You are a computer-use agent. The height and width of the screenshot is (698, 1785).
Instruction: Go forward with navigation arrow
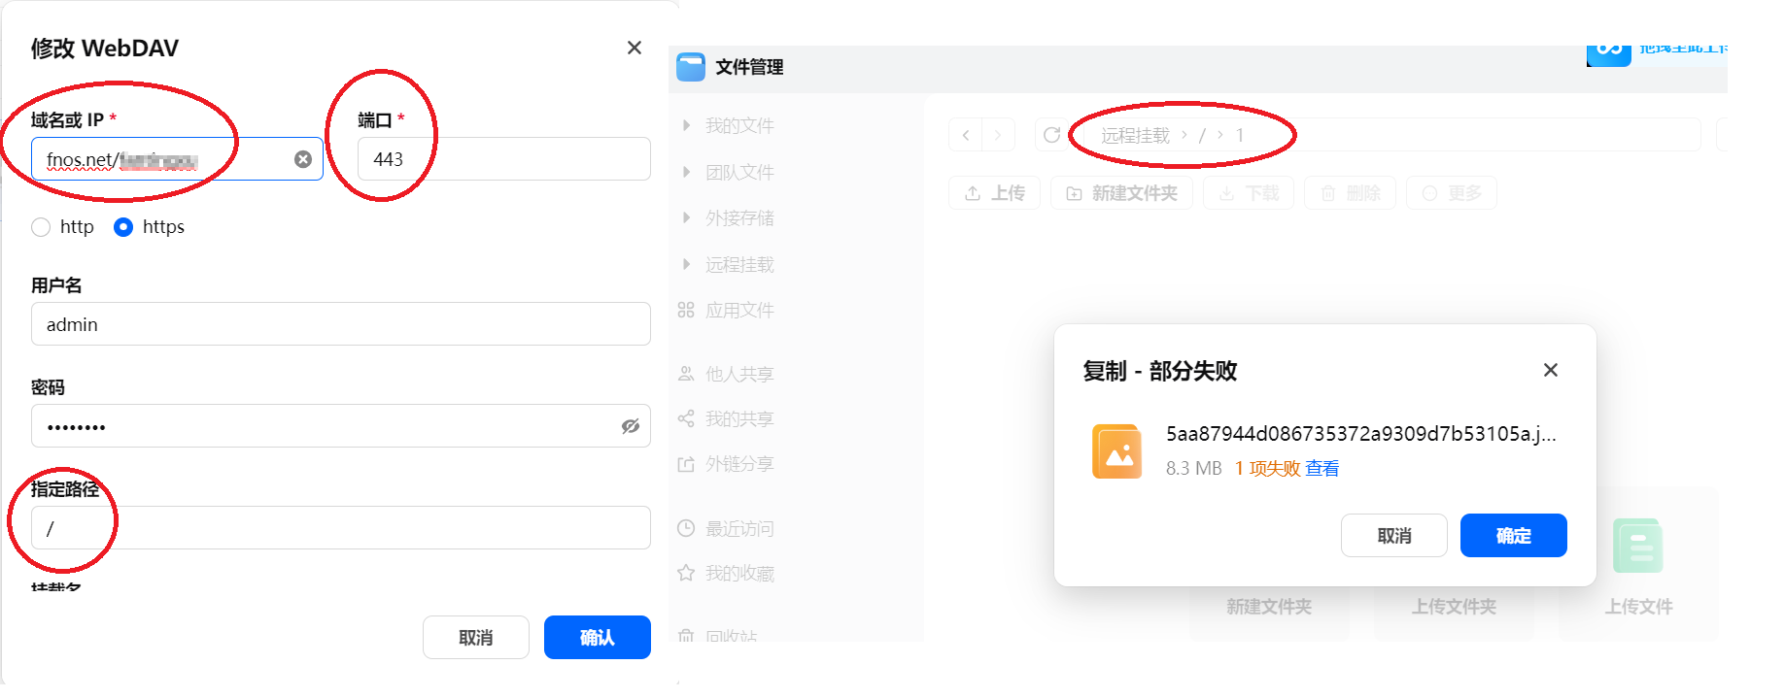point(998,135)
